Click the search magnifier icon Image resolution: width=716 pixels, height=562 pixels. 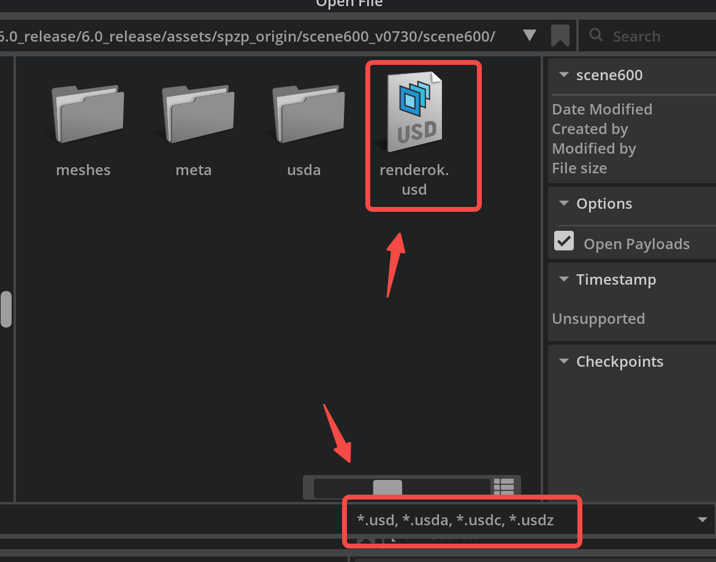click(x=595, y=35)
